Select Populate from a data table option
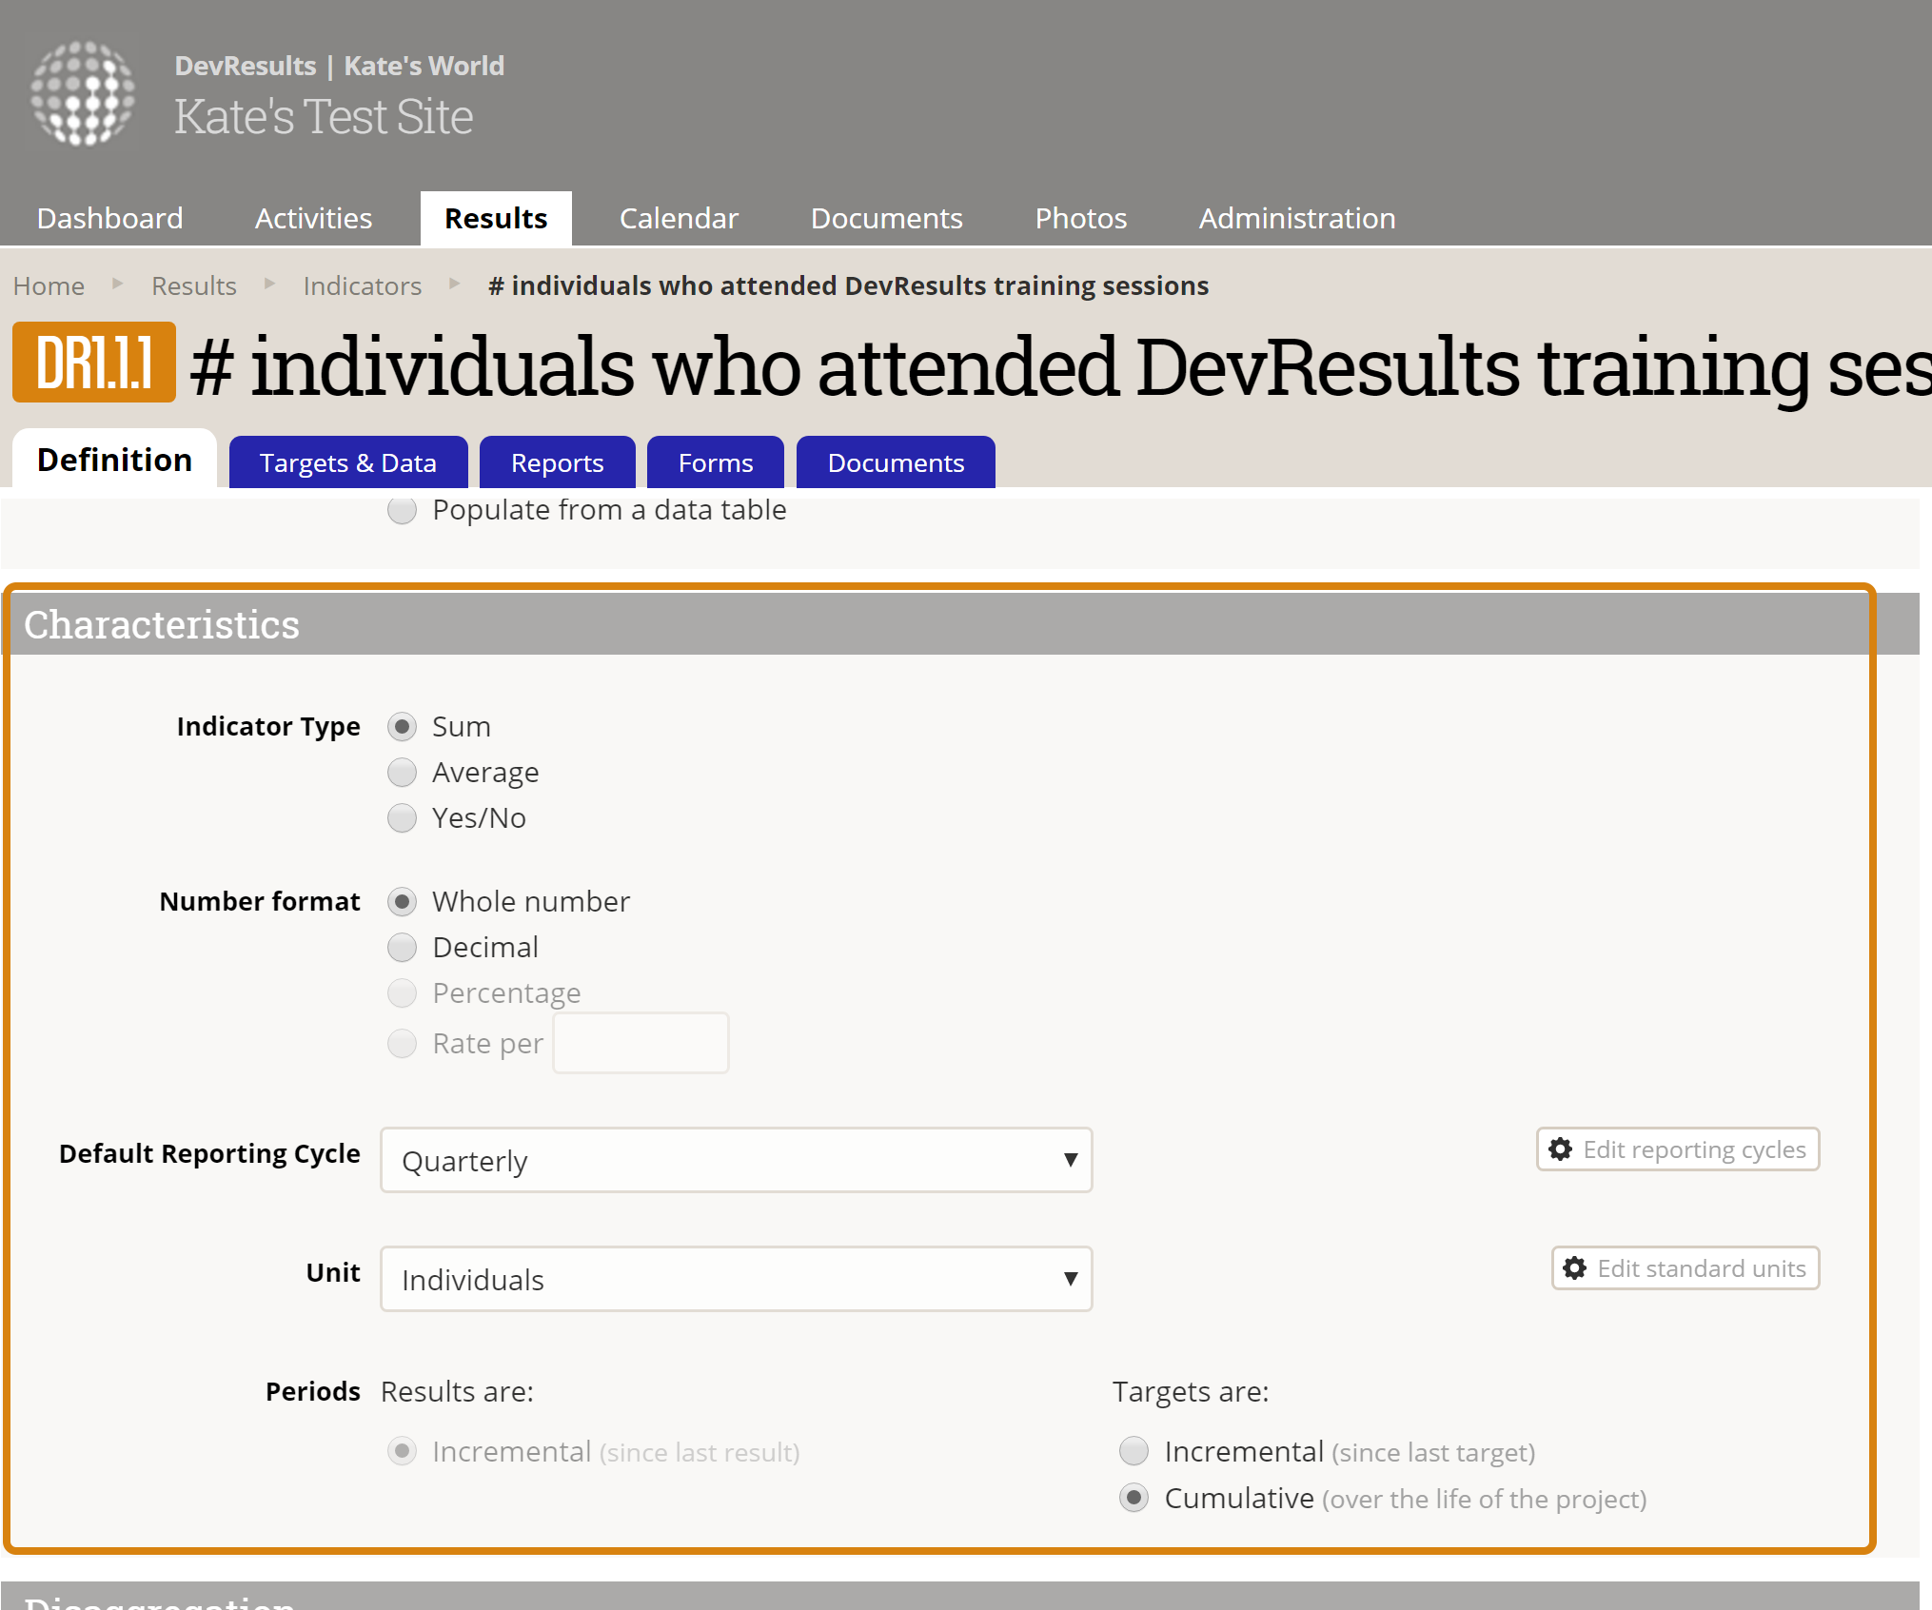The width and height of the screenshot is (1932, 1610). [x=402, y=510]
